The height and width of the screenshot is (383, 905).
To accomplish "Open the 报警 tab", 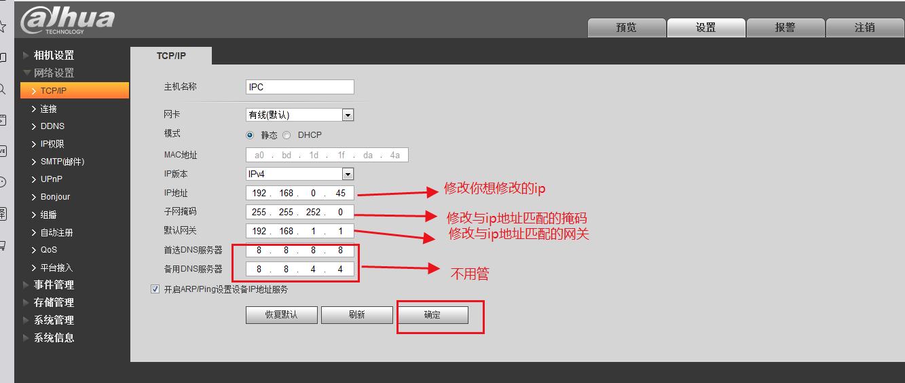I will point(785,28).
